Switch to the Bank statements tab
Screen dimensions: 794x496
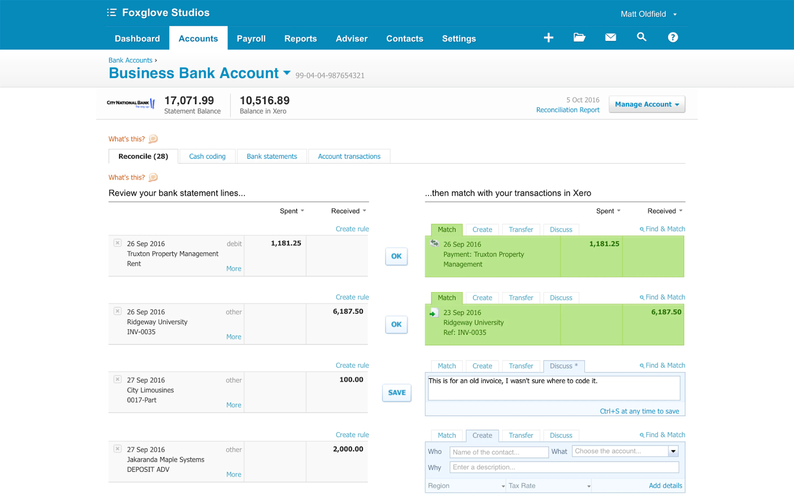click(x=272, y=156)
